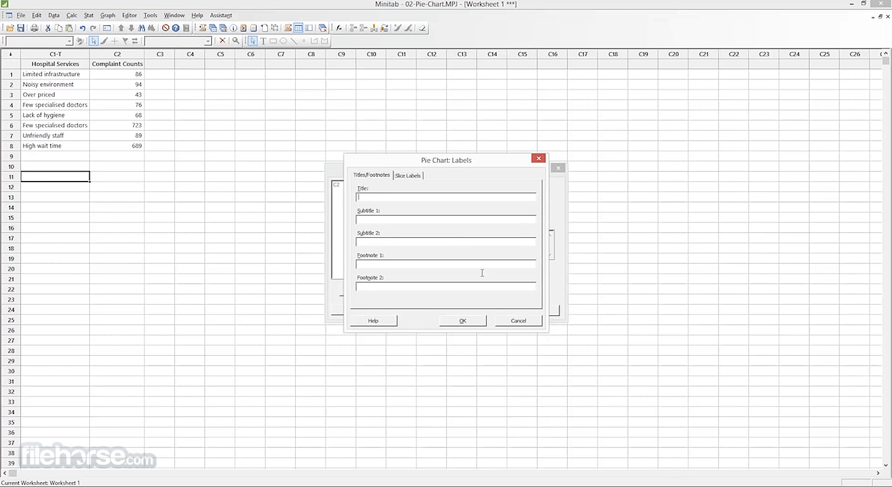The height and width of the screenshot is (487, 892).
Task: Open the Editor menu
Action: click(x=130, y=15)
